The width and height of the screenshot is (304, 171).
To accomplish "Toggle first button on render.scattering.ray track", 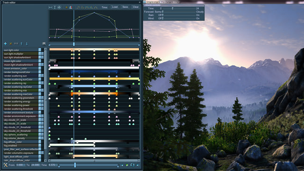I will pos(40,83).
